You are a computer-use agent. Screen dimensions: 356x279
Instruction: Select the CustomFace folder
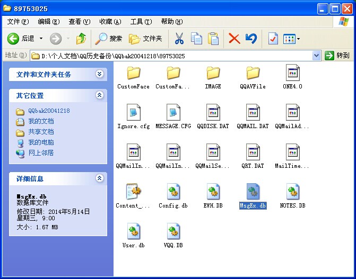134,77
